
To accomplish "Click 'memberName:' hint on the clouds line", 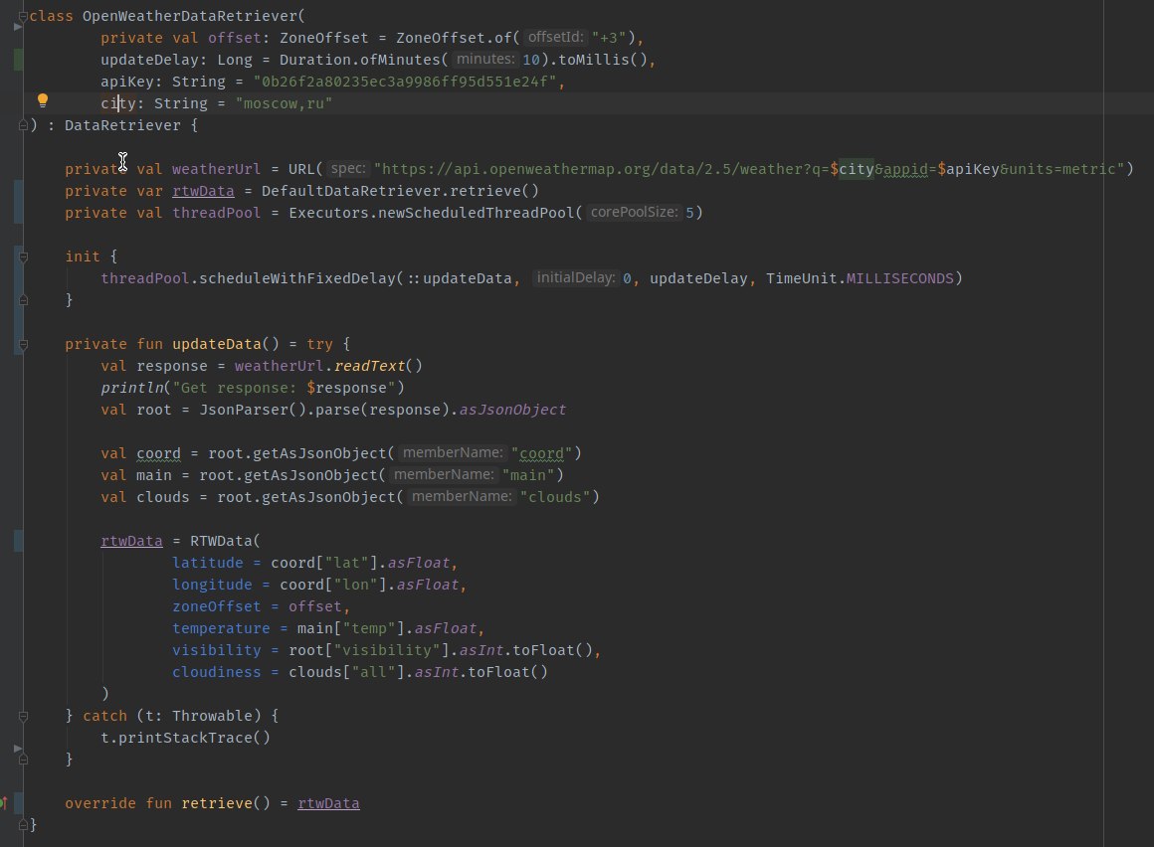I will (462, 496).
